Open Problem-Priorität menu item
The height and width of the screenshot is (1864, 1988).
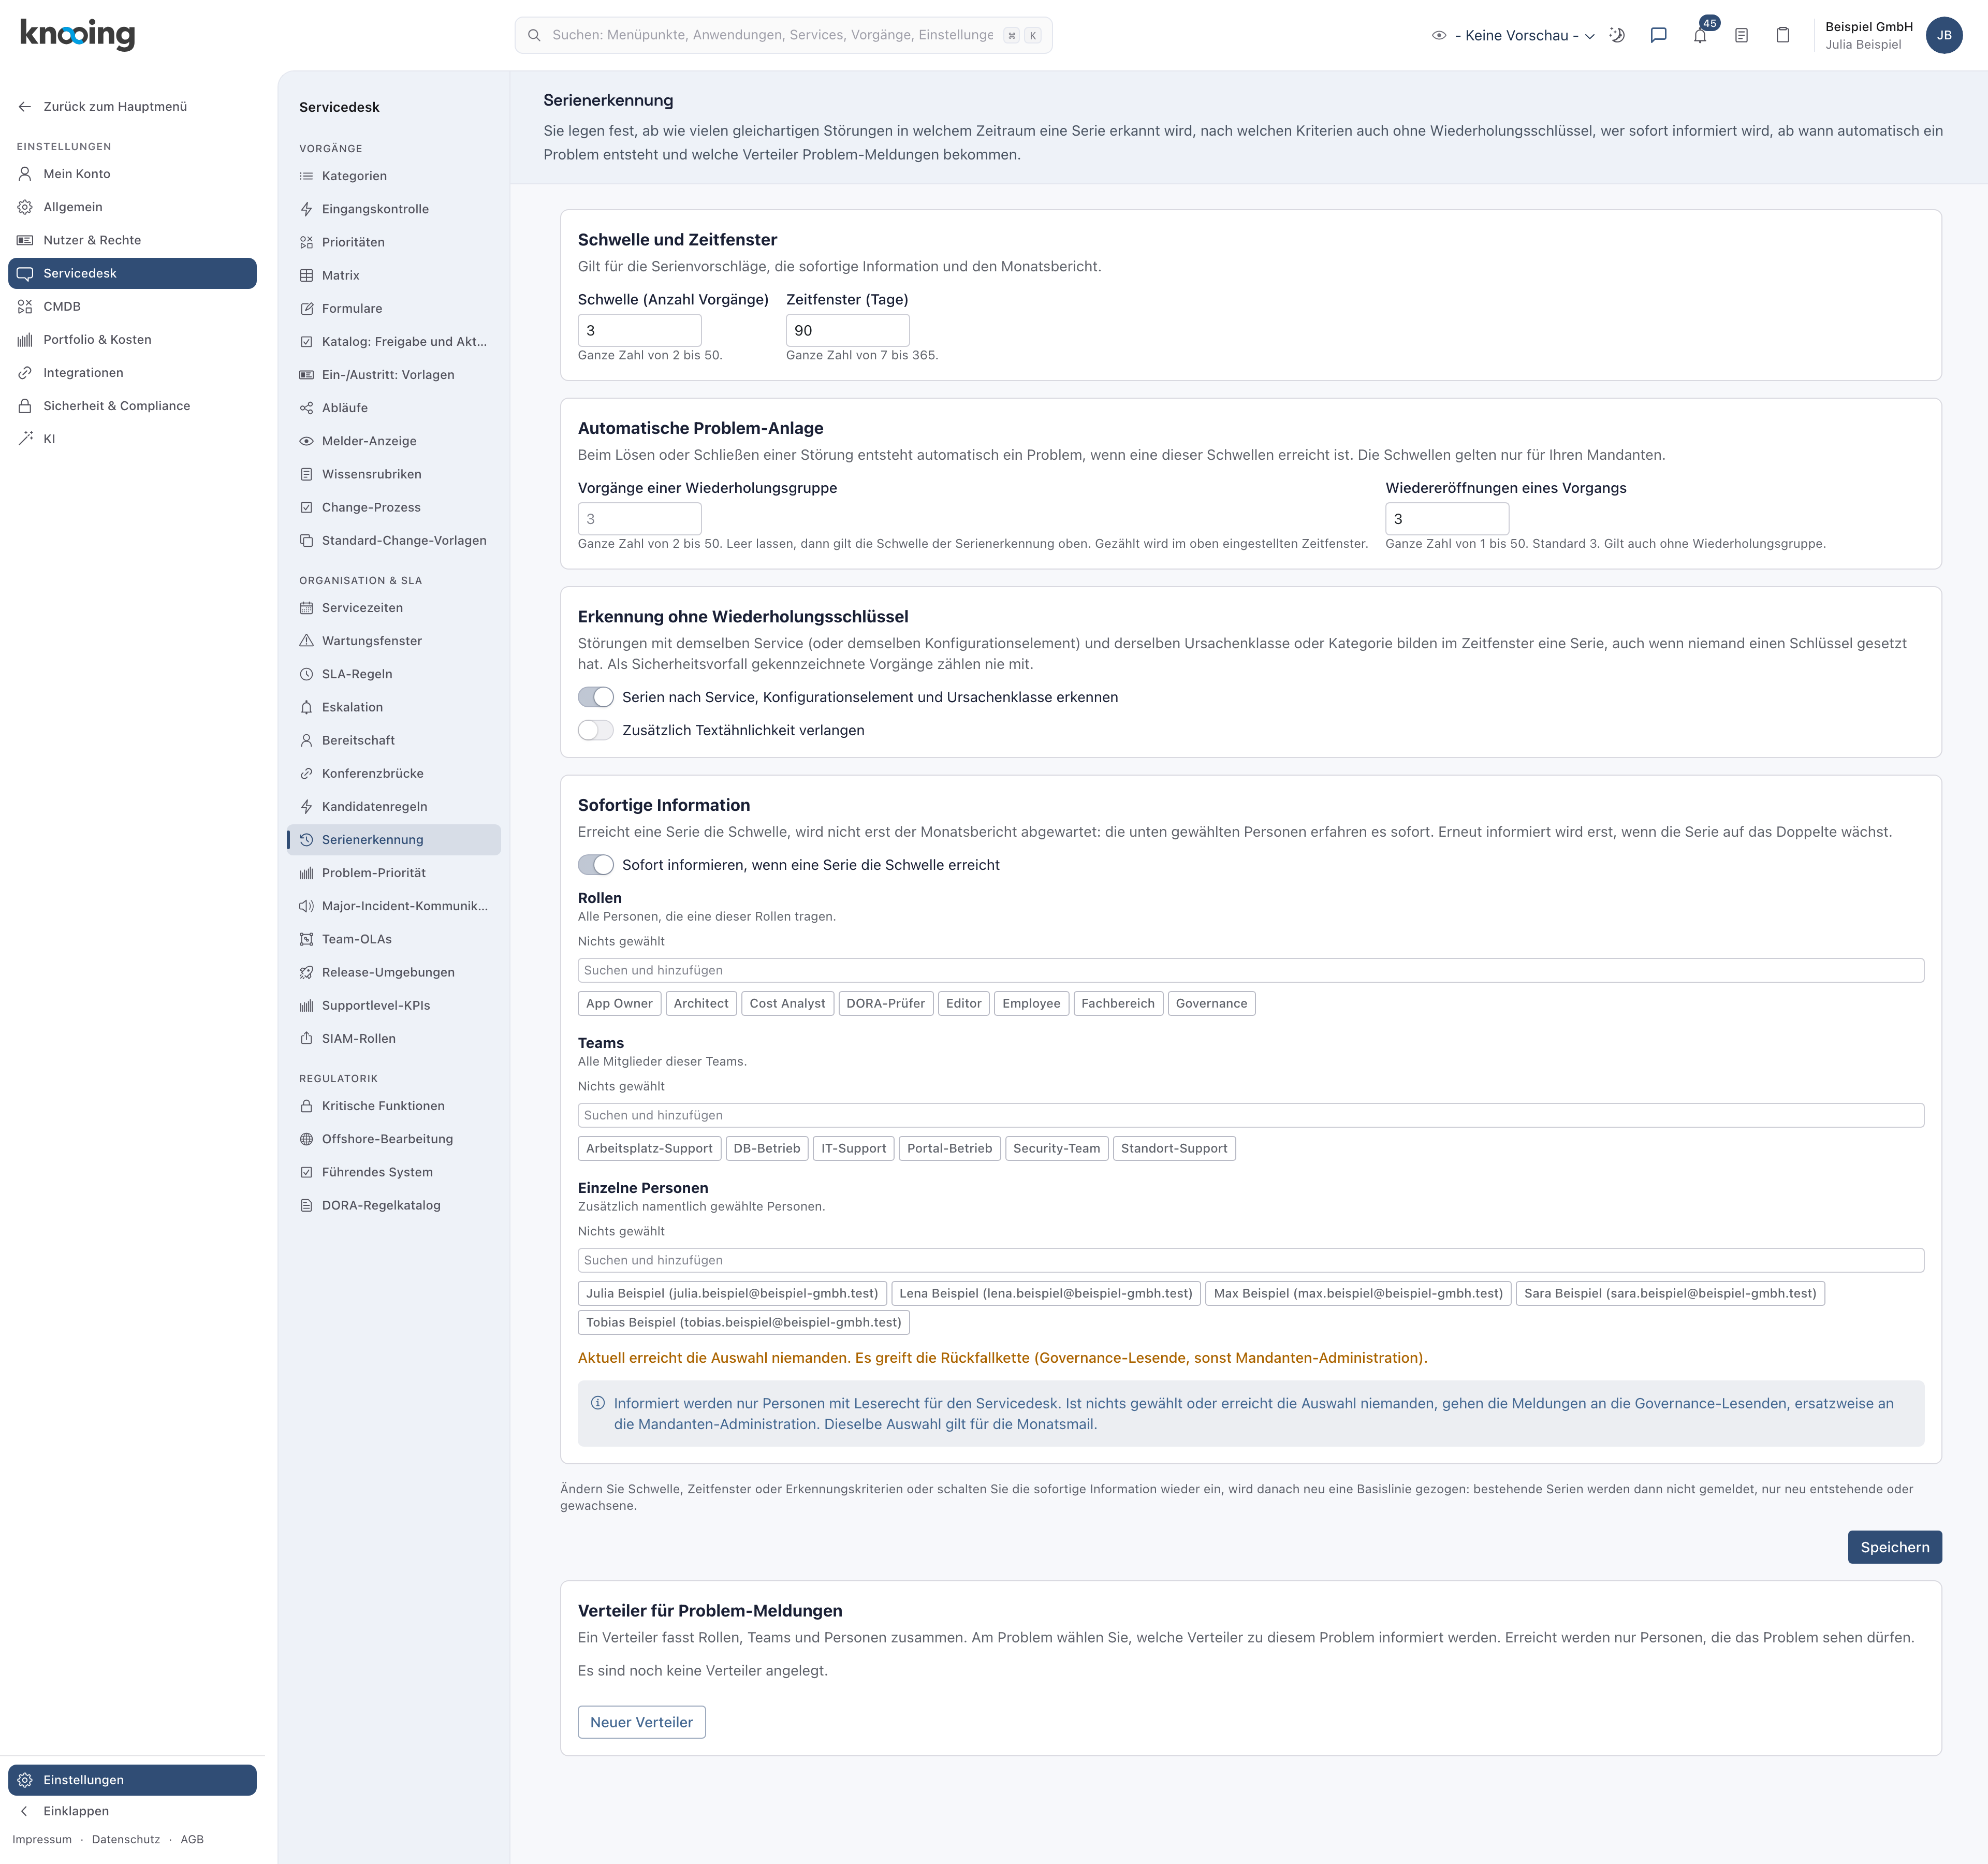click(394, 873)
